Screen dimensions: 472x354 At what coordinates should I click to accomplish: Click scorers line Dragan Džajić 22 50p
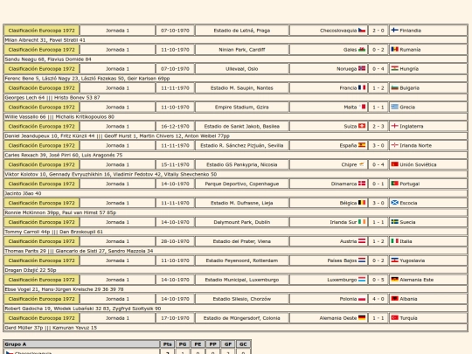[x=31, y=270]
